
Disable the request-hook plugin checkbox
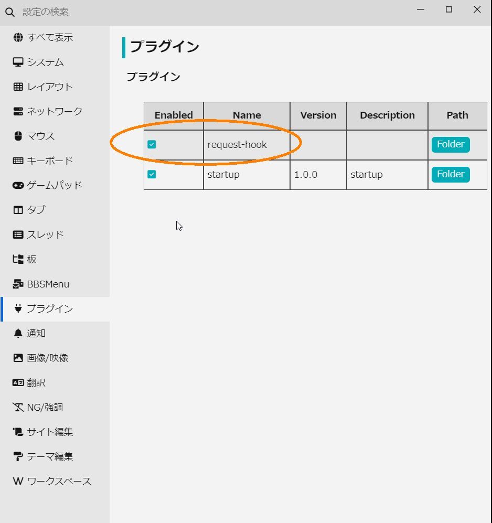[x=152, y=144]
